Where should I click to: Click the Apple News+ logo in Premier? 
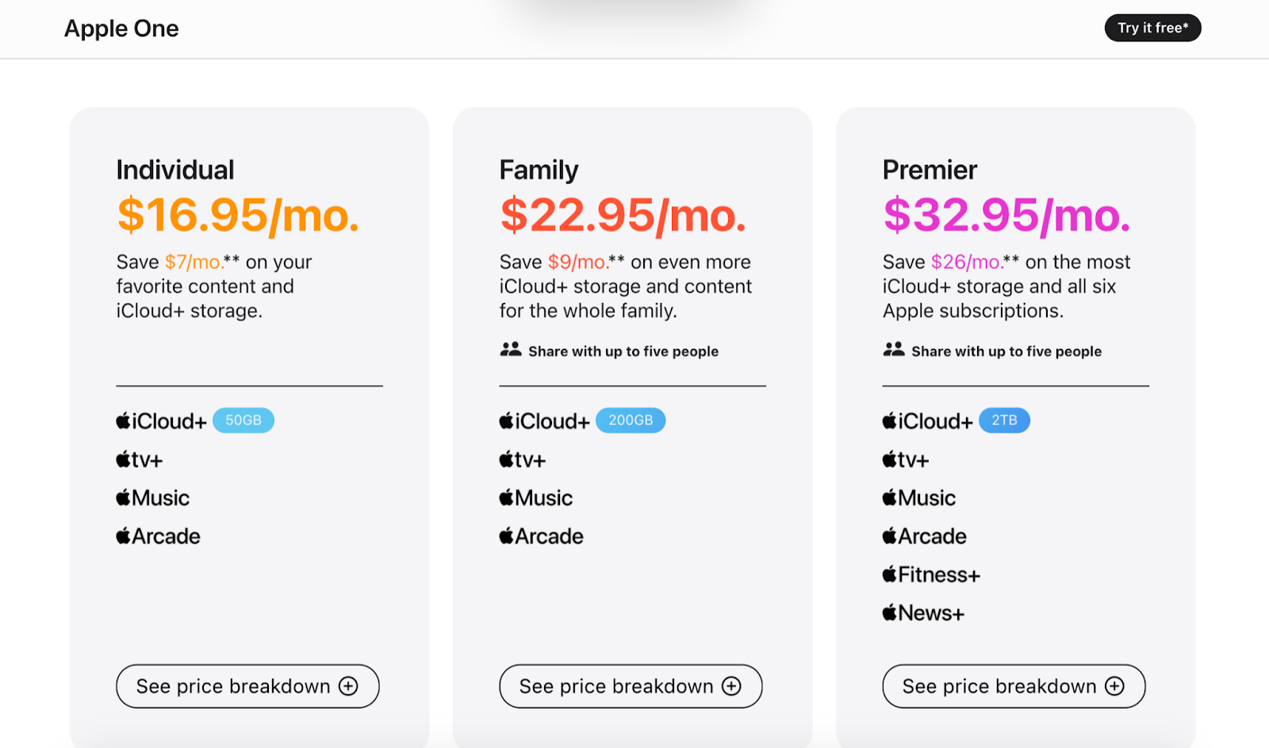coord(923,613)
